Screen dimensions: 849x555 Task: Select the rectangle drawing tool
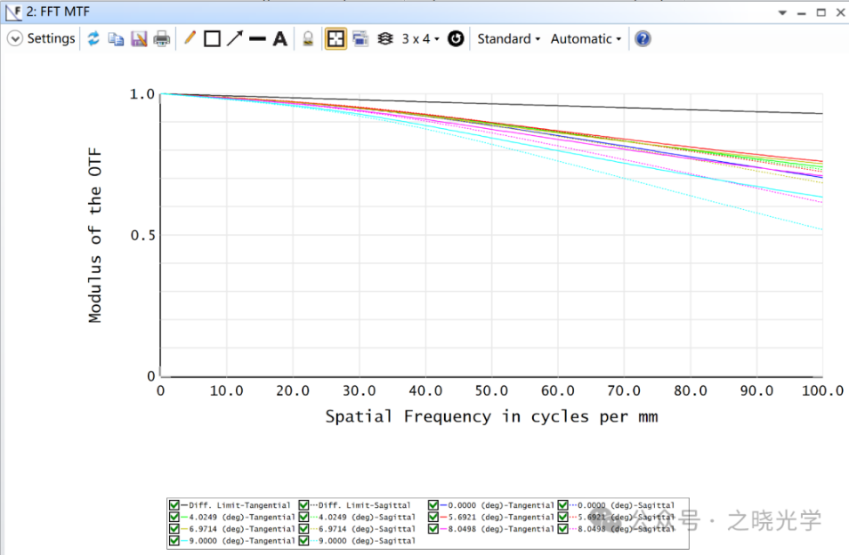point(212,39)
